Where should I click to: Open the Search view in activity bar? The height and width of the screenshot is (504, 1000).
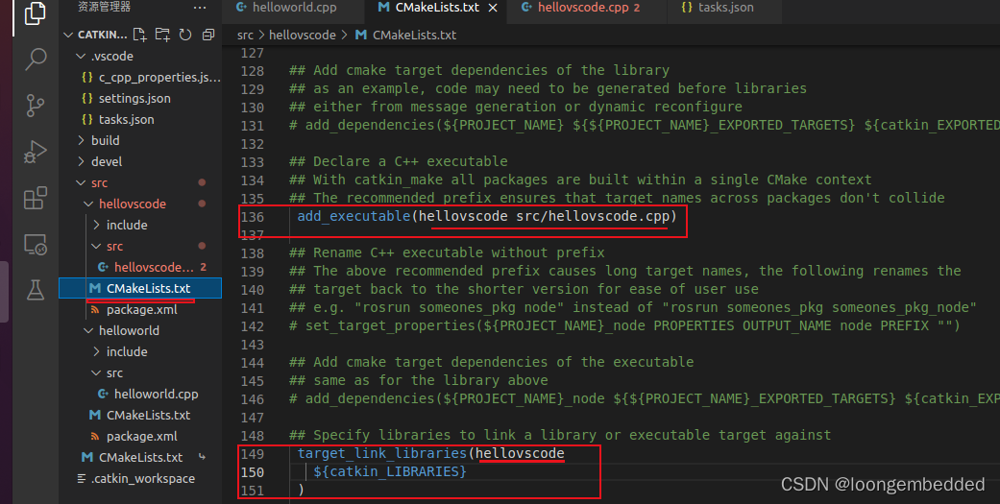[x=36, y=60]
